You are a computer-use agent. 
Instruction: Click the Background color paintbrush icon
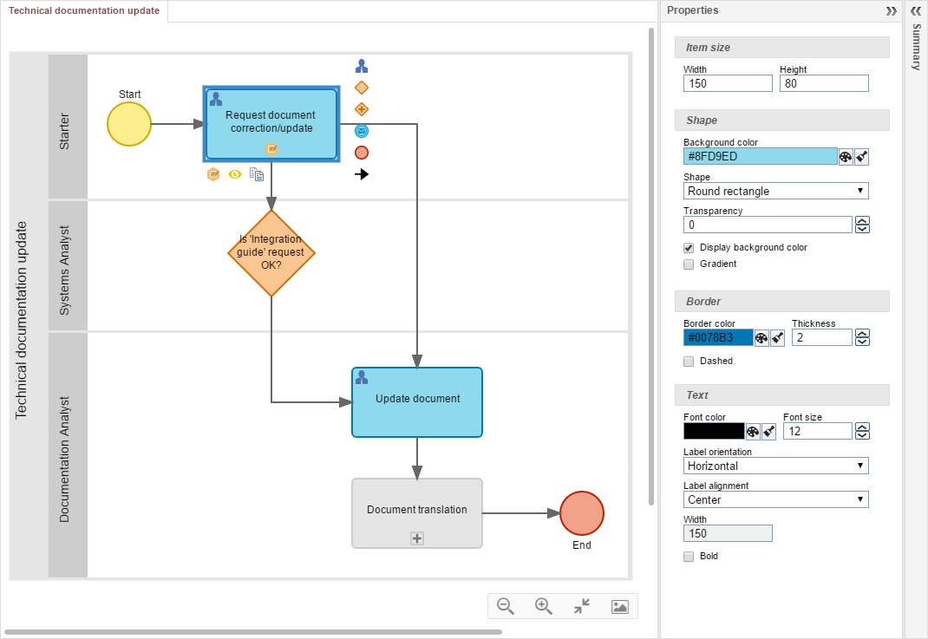pyautogui.click(x=862, y=157)
